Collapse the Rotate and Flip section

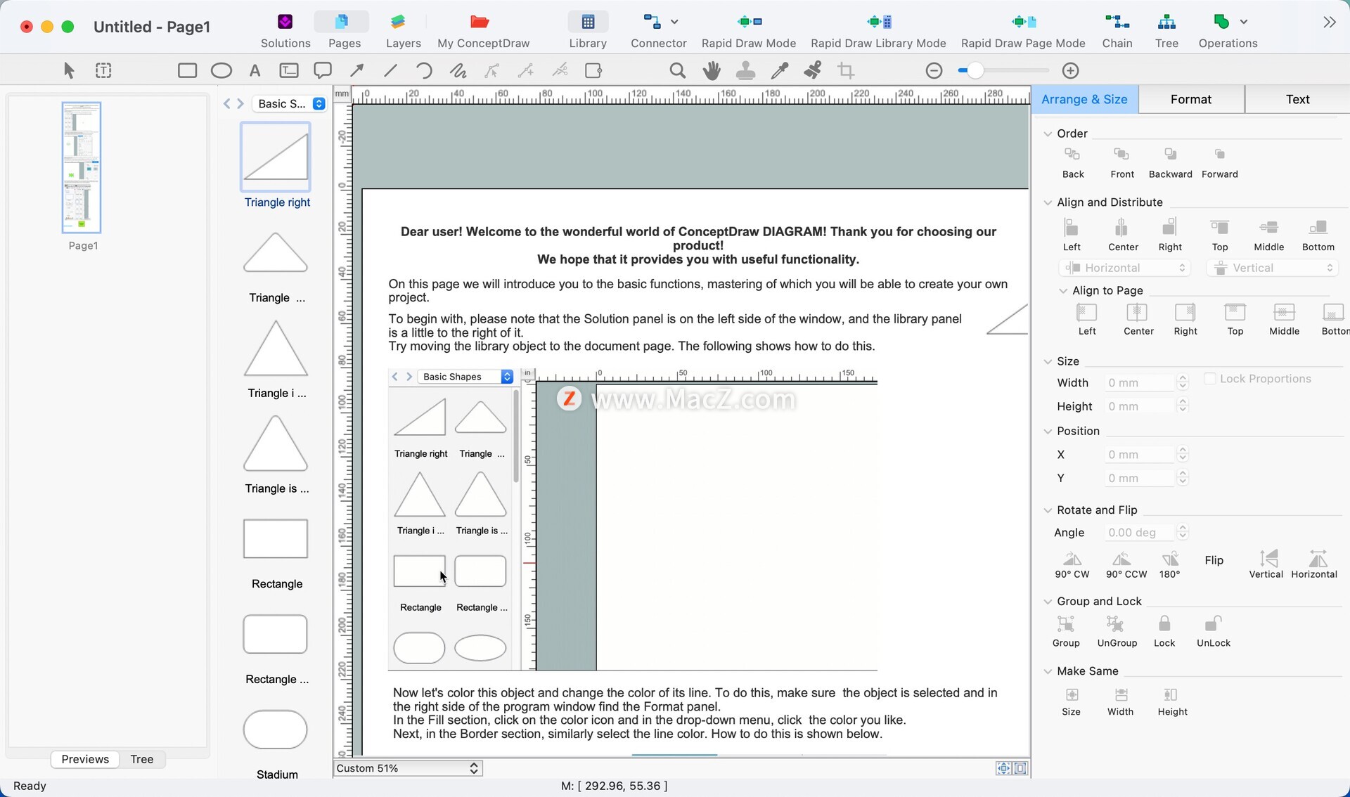pos(1048,510)
